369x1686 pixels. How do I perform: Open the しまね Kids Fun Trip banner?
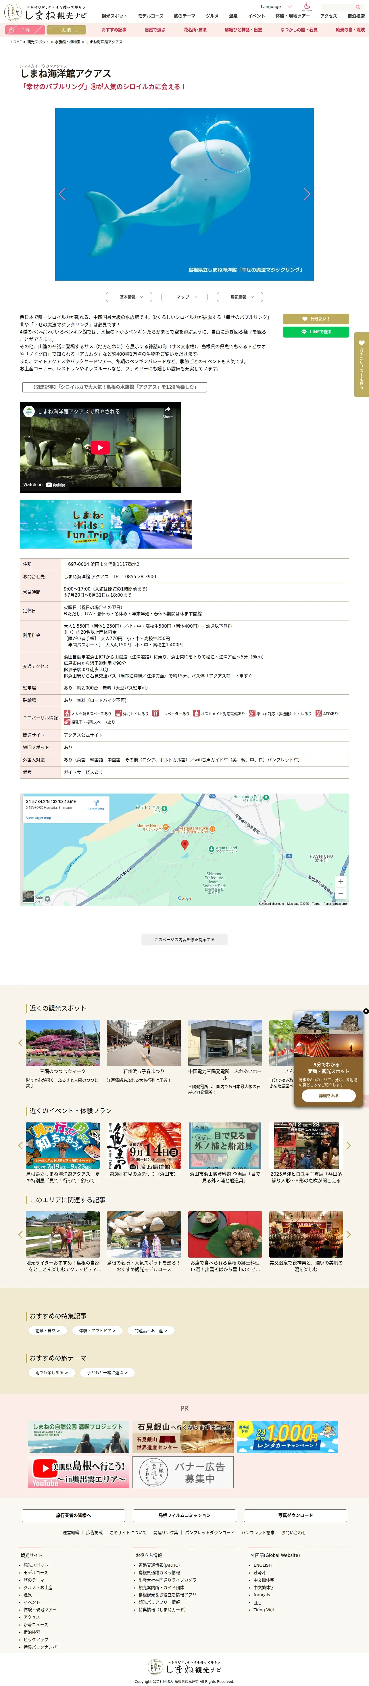[x=106, y=524]
